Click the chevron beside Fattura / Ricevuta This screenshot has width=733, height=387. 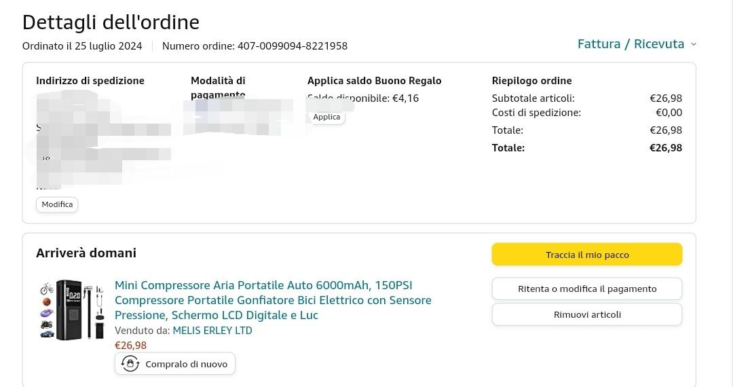[693, 44]
